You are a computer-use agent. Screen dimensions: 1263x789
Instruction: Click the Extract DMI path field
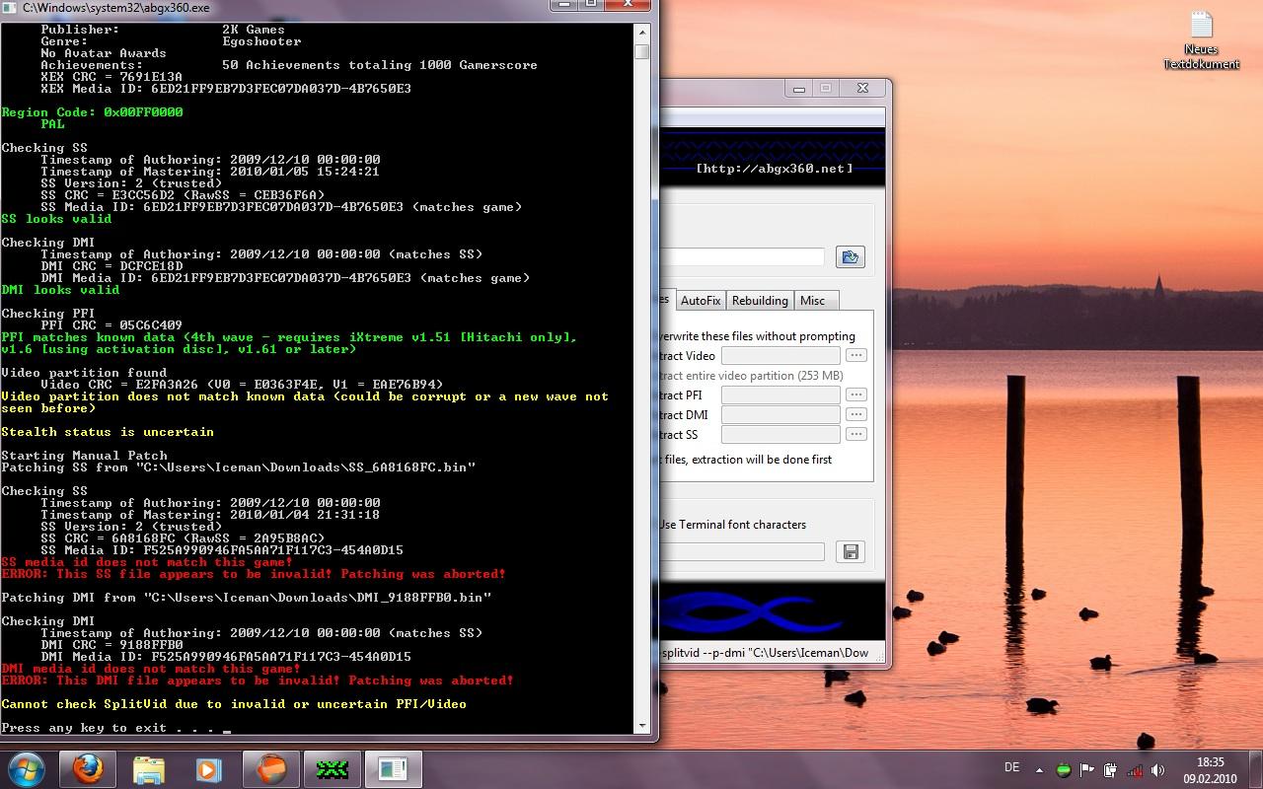pyautogui.click(x=780, y=414)
